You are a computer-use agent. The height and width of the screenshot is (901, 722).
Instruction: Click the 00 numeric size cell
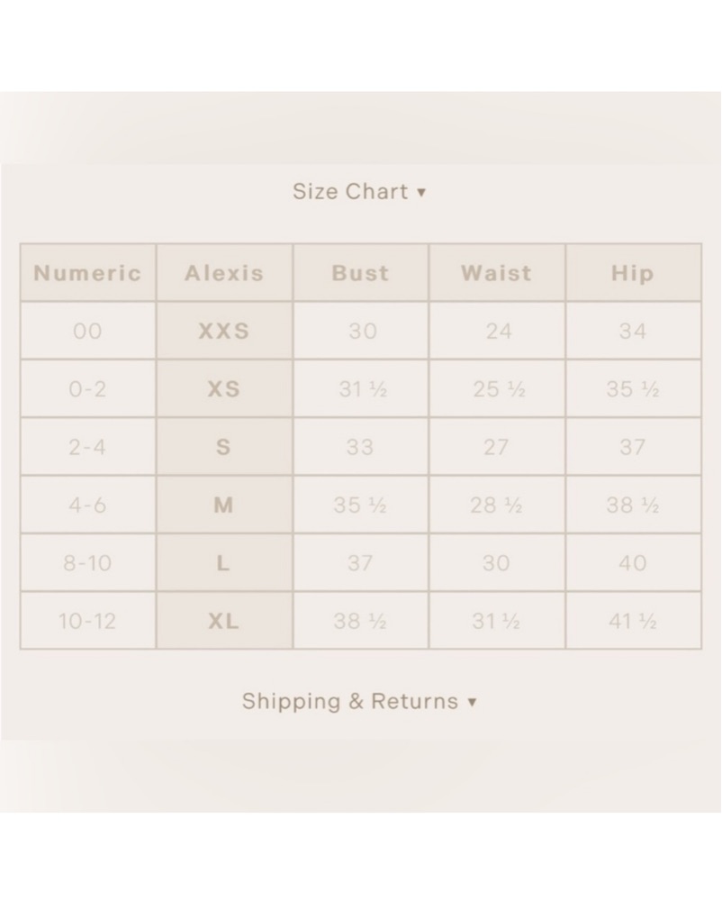(x=88, y=332)
